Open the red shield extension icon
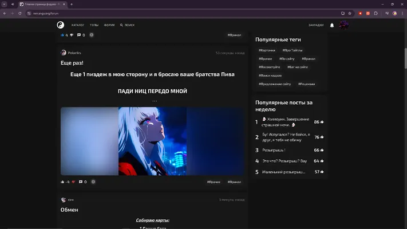The height and width of the screenshot is (229, 407). [x=360, y=13]
